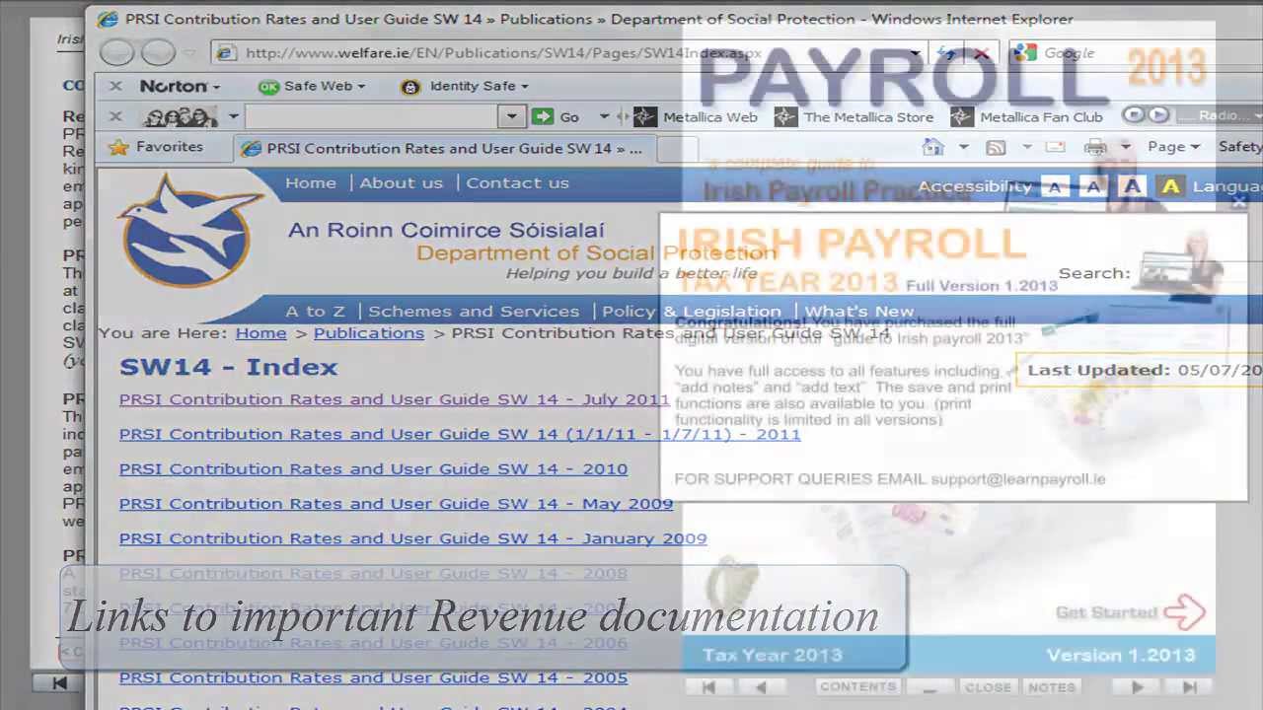Select large accessibility text size A
This screenshot has width=1263, height=710.
point(1132,186)
